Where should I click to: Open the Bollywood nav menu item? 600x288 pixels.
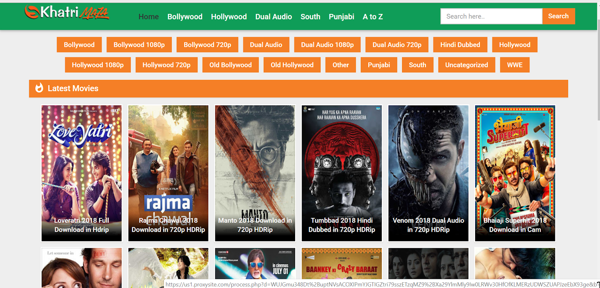185,16
